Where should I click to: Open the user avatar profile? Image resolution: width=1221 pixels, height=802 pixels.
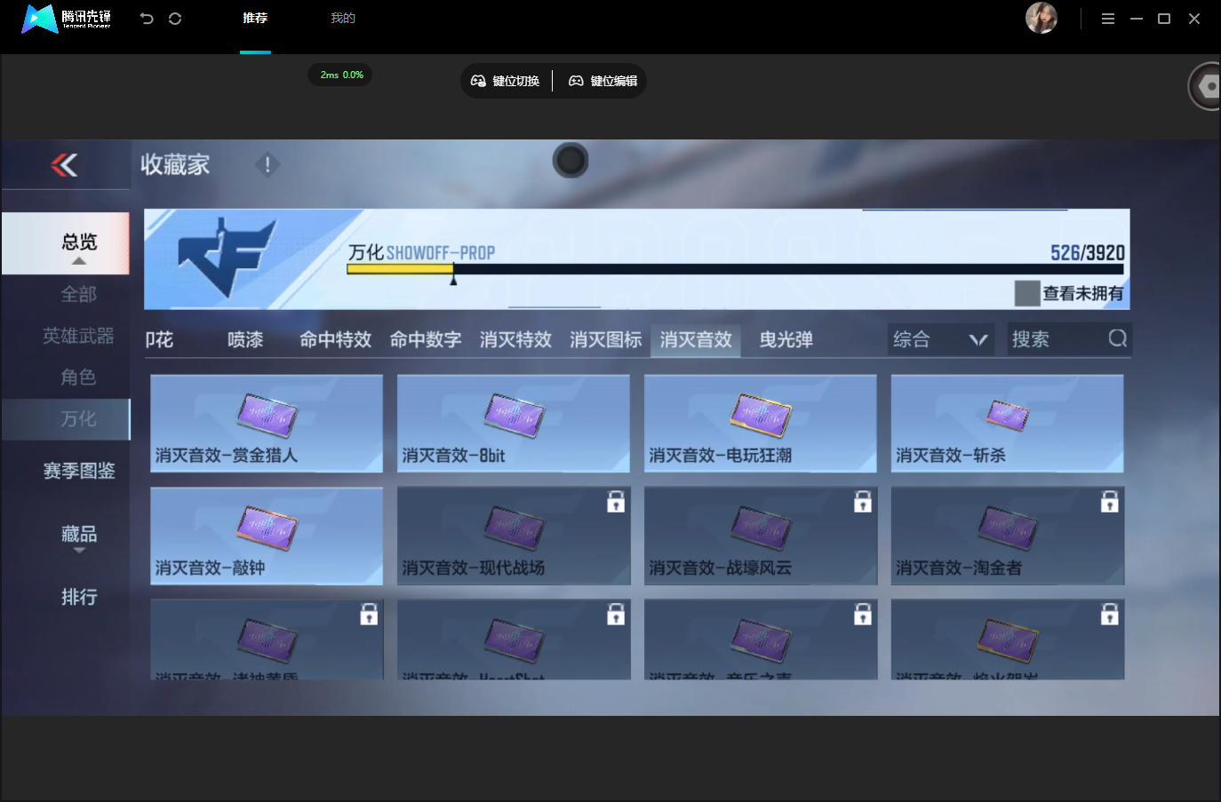click(1041, 18)
